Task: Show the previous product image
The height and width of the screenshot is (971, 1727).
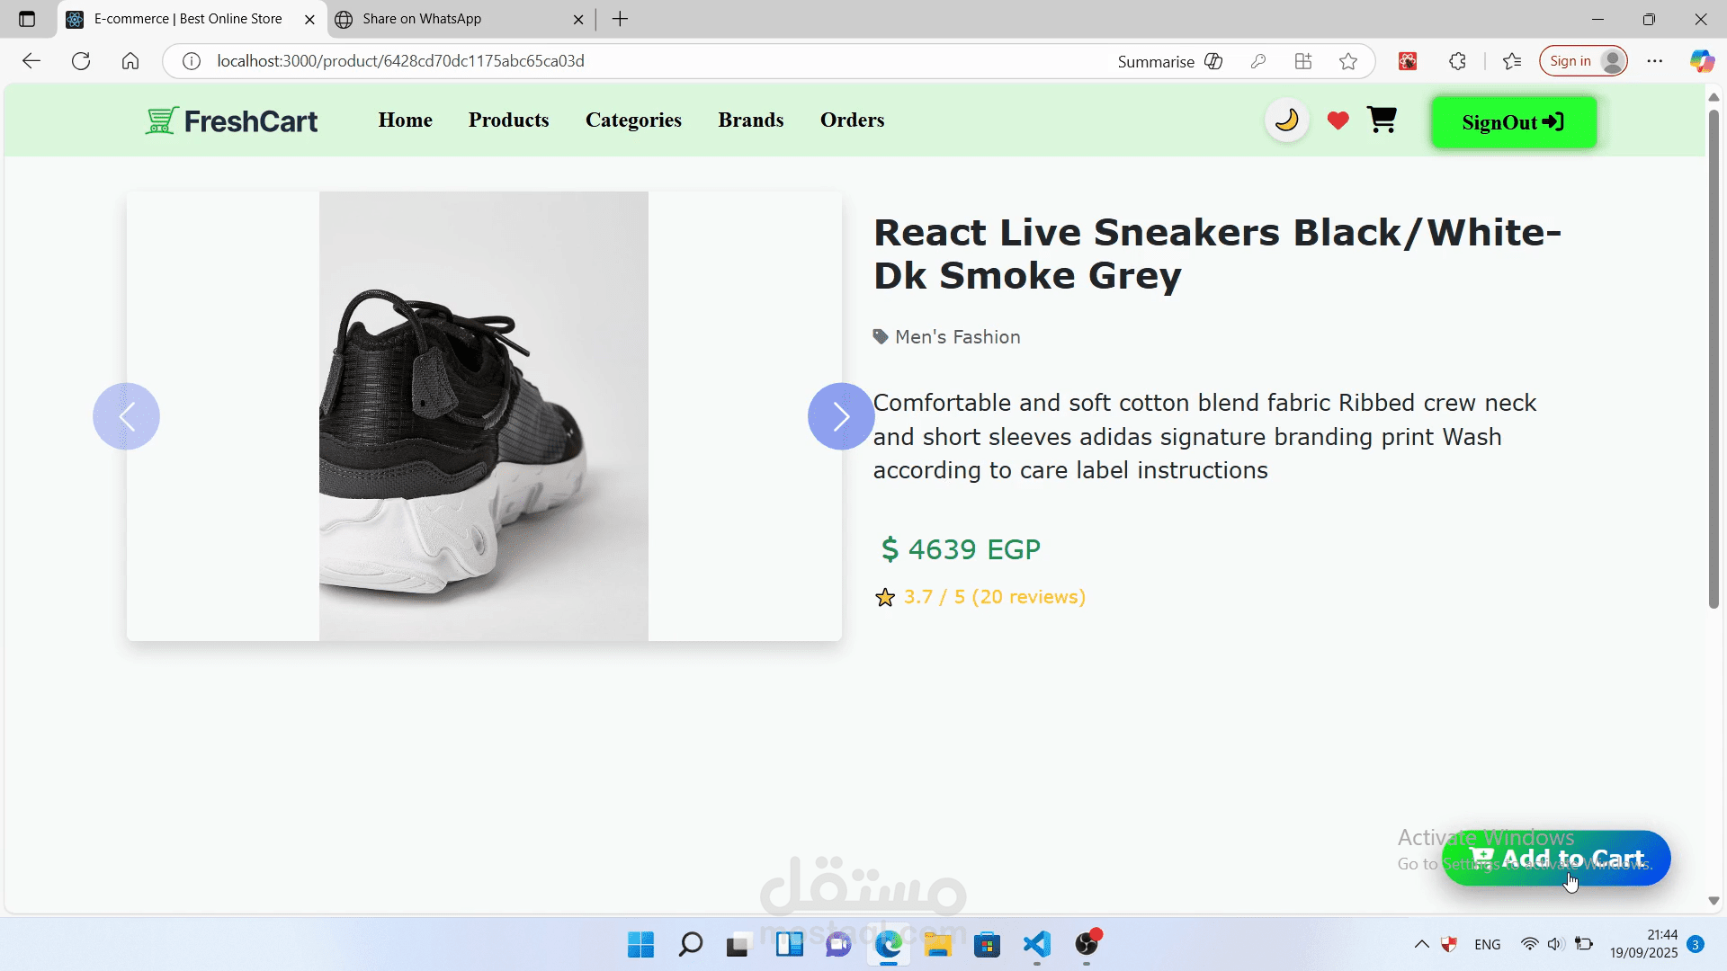Action: click(126, 416)
